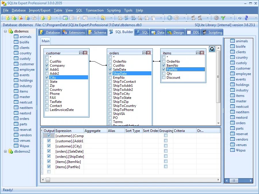Check the Addr2 field in customer table

click(x=47, y=73)
